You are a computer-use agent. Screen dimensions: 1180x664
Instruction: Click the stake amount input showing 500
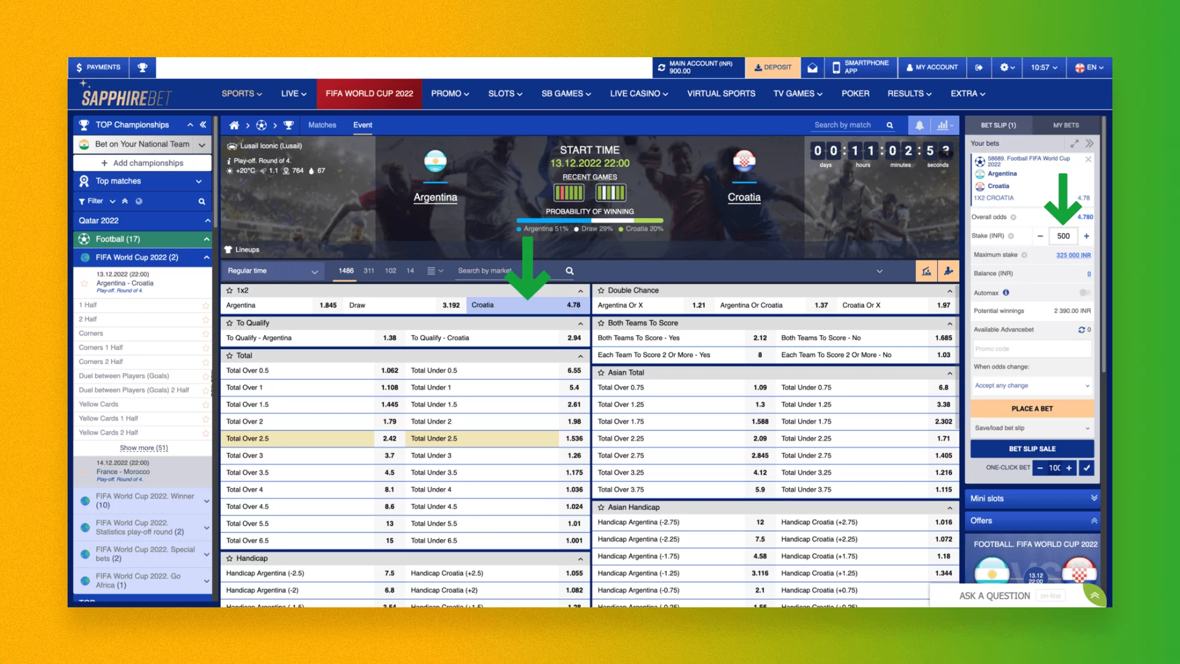(1063, 235)
